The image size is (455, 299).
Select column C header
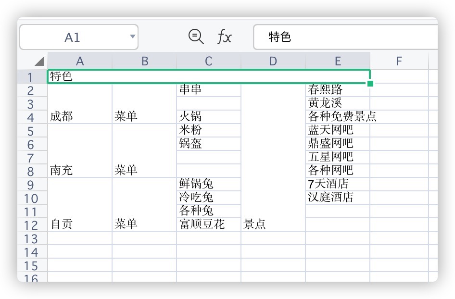208,61
